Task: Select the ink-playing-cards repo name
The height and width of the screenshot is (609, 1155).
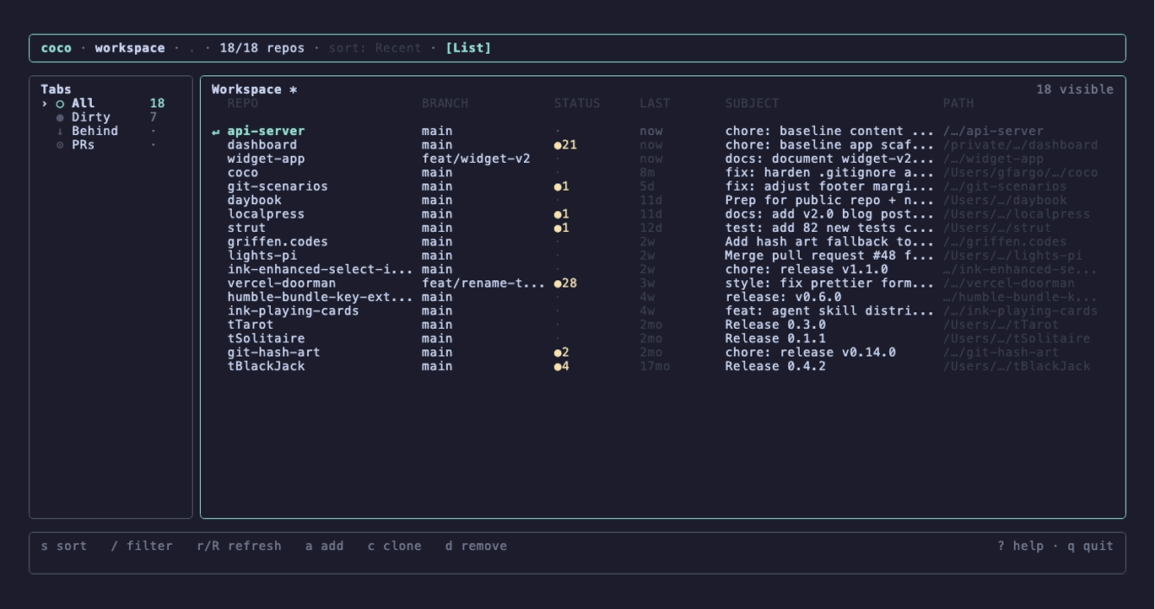Action: click(293, 311)
